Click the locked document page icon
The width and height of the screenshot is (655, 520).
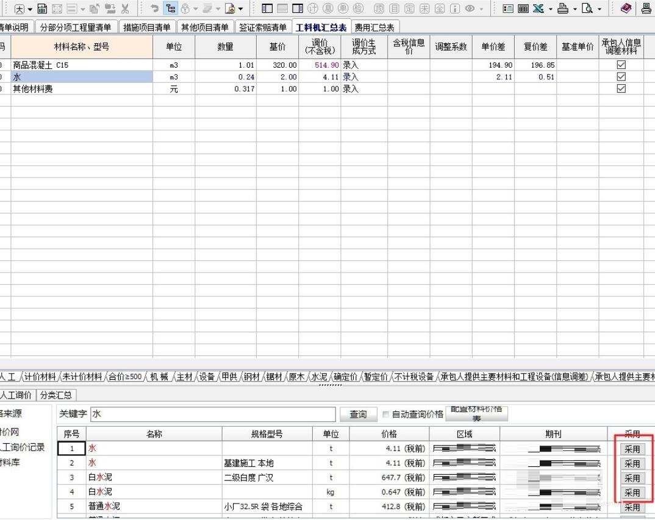(230, 9)
